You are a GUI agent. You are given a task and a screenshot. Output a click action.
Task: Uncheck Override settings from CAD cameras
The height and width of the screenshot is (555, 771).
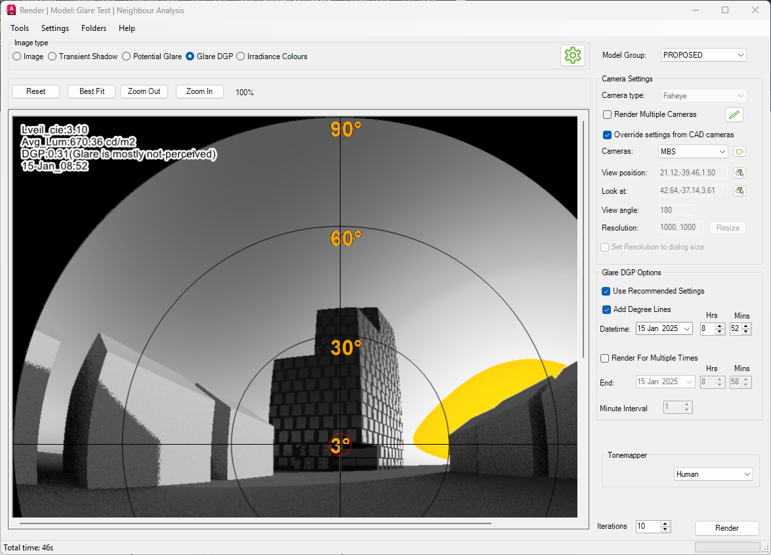[607, 135]
